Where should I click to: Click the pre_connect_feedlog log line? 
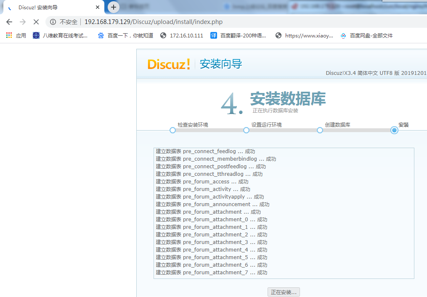(x=205, y=151)
